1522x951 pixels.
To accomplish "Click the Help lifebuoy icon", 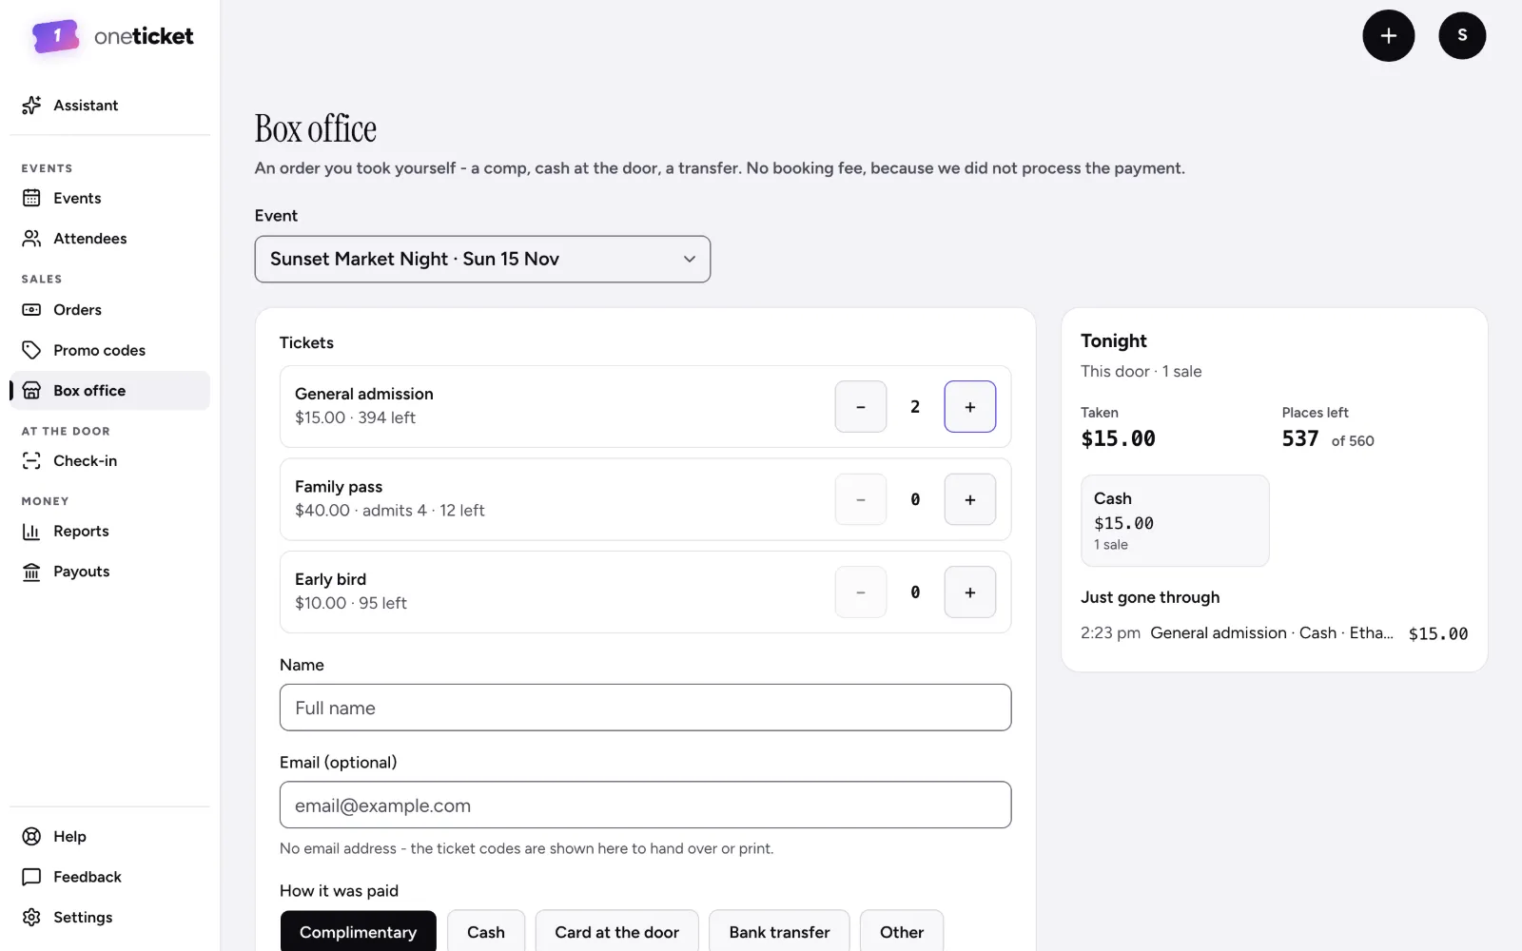I will coord(31,837).
